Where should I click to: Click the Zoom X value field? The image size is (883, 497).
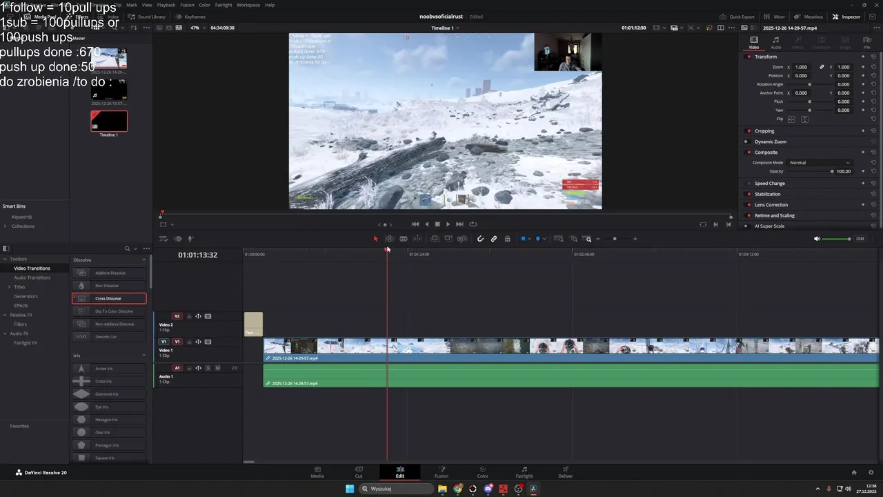[802, 67]
